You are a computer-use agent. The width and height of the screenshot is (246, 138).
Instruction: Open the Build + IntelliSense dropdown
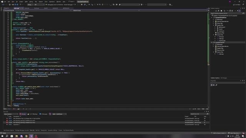click(x=59, y=114)
